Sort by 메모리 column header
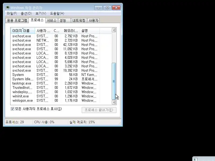The height and width of the screenshot is (161, 215). coord(70,31)
